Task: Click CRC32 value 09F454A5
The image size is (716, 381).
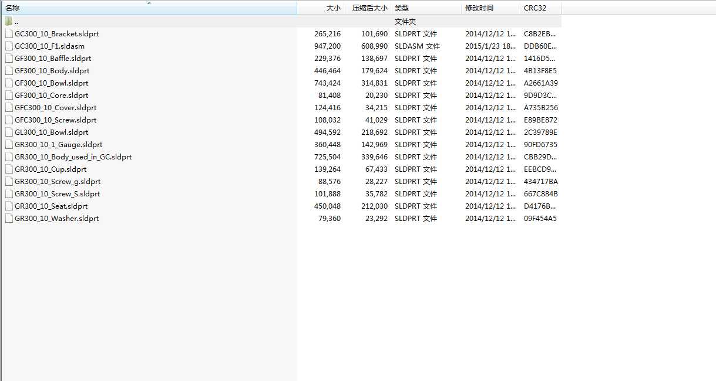Action: (x=541, y=218)
